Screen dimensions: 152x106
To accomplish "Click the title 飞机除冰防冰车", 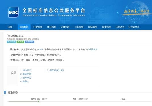I will (x=15, y=36).
